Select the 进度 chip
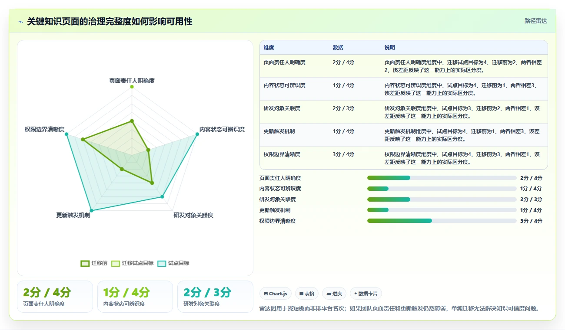 click(x=334, y=294)
